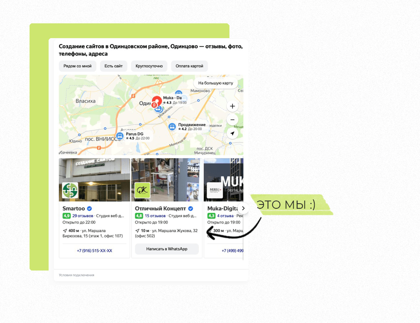Zoom in with the map plus button
This screenshot has height=323, width=420.
click(232, 106)
